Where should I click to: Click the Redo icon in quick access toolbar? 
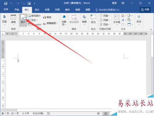18,3
